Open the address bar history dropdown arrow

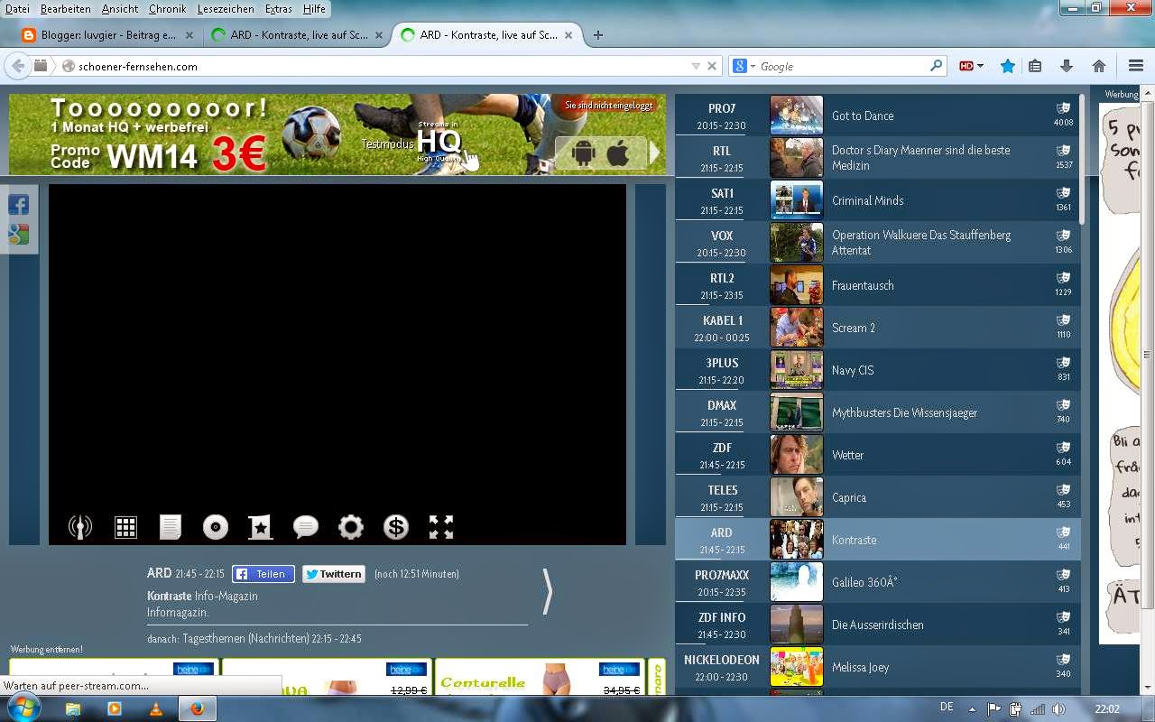click(x=695, y=66)
